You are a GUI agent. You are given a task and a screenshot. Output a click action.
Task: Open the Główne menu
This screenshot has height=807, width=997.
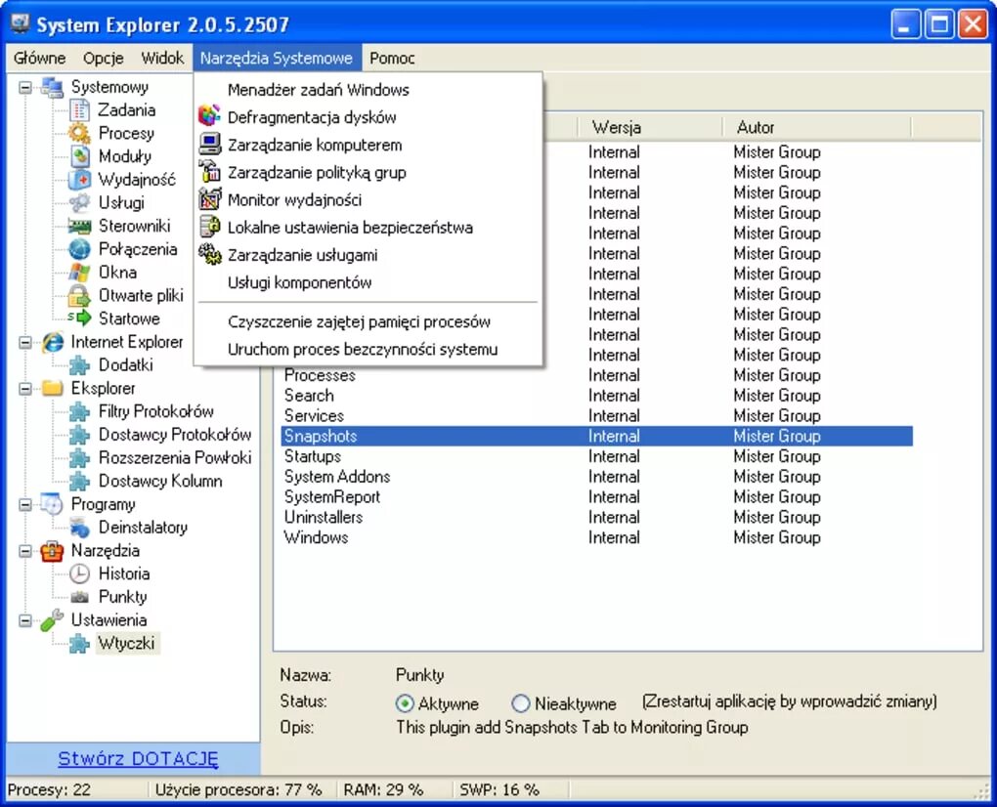[x=39, y=59]
